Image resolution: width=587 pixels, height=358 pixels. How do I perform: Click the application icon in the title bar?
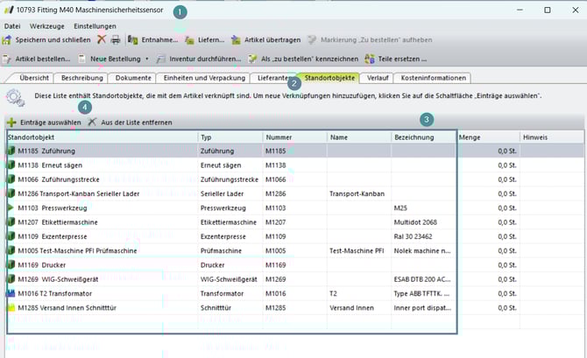[x=9, y=11]
